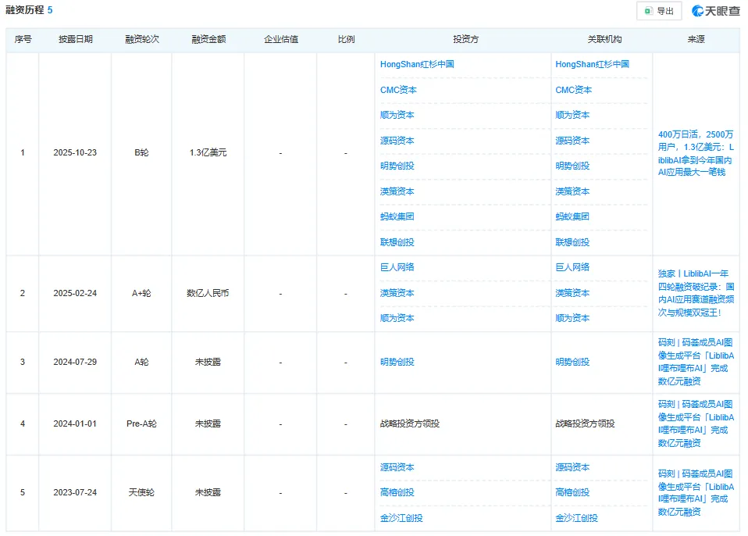This screenshot has height=536, width=748.
Task: Open HongShan红杉中国 in the 投资方 column
Action: (x=417, y=64)
